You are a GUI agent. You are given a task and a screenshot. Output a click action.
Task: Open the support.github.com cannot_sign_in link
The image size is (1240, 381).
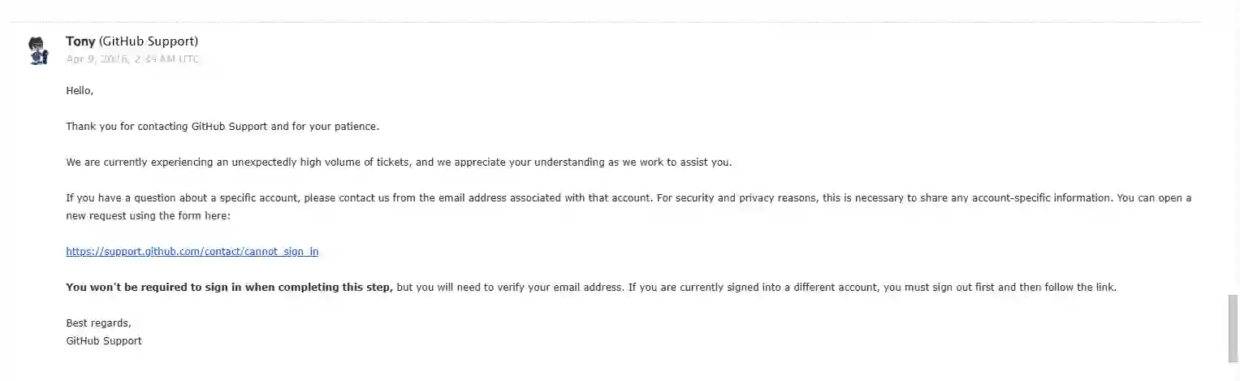192,252
